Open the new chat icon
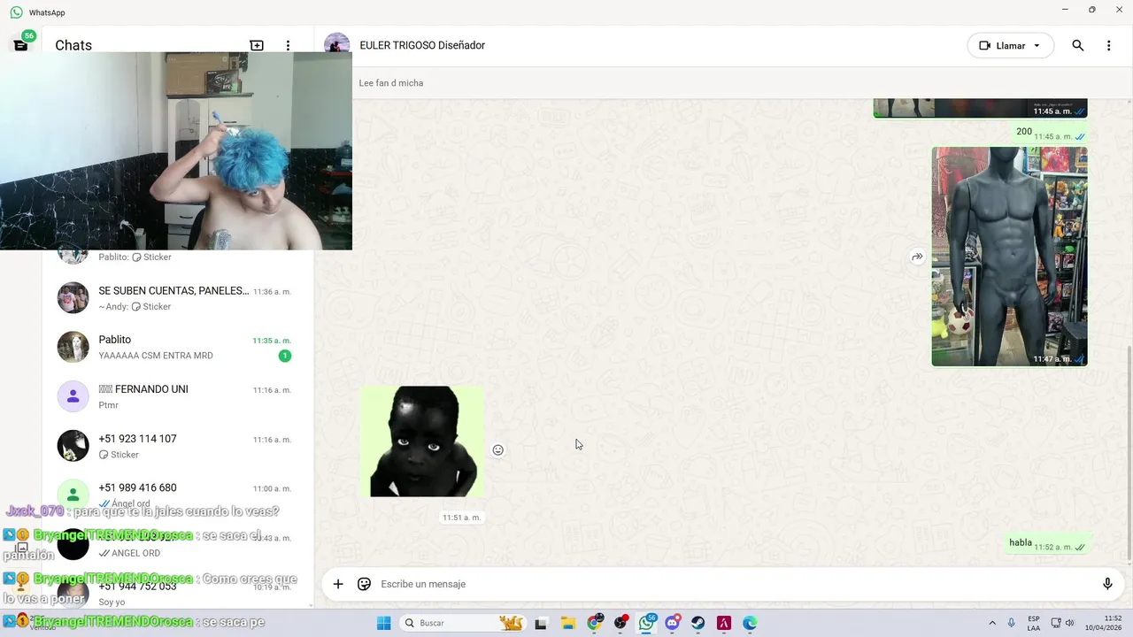Image resolution: width=1133 pixels, height=637 pixels. pos(257,45)
